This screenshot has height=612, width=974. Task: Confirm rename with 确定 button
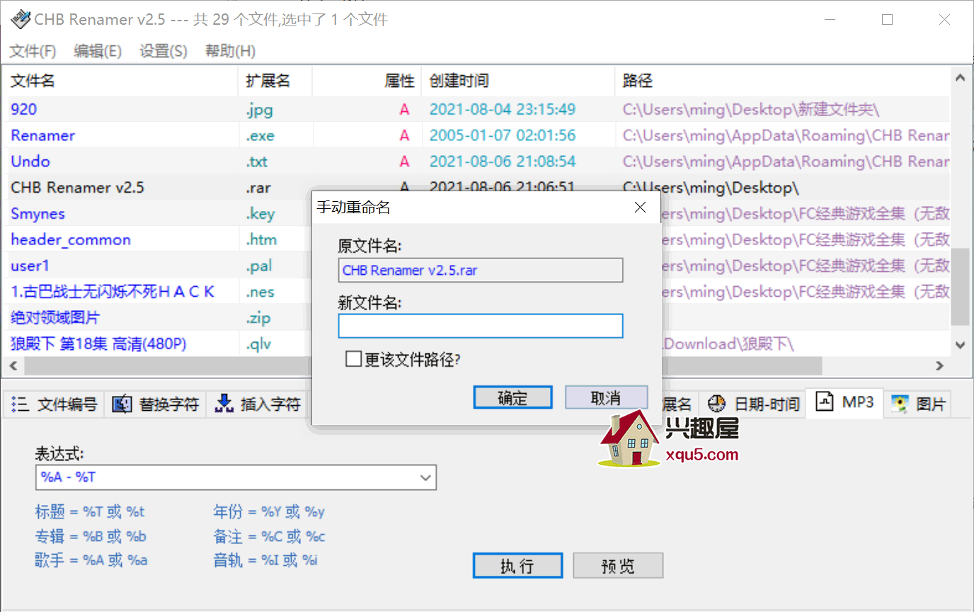click(x=512, y=397)
